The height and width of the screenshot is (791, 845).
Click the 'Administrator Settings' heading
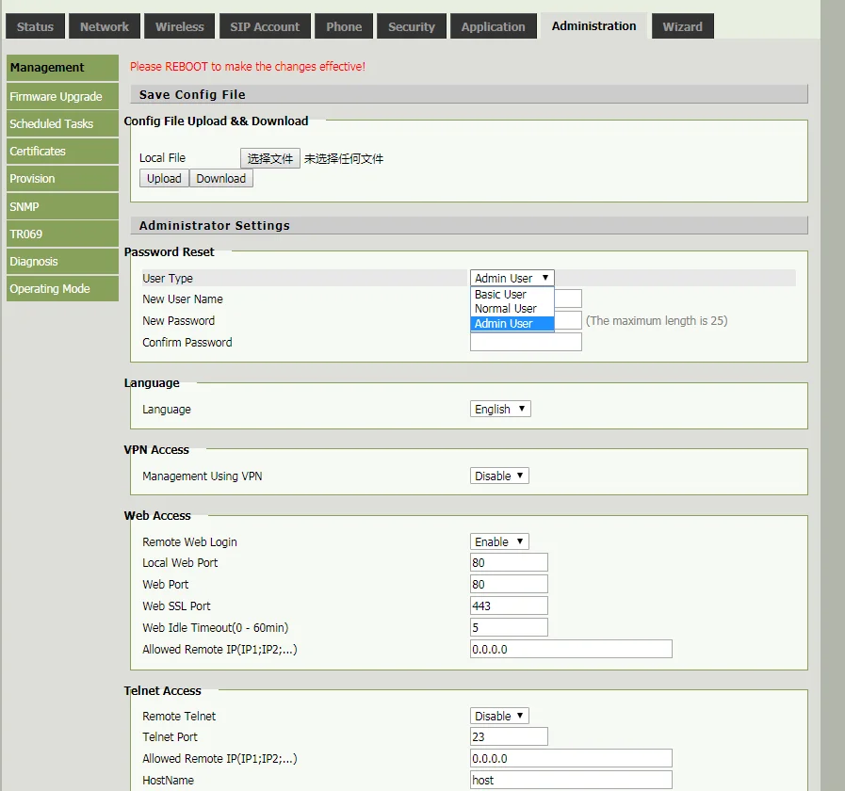[215, 226]
